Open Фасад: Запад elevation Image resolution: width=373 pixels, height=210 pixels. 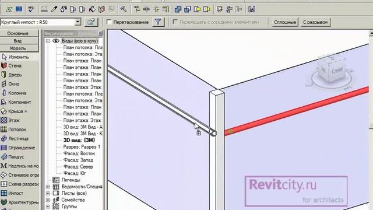pyautogui.click(x=78, y=160)
